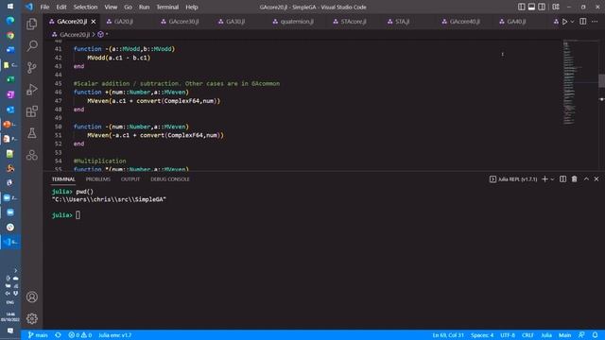The width and height of the screenshot is (605, 340).
Task: Kill terminal with trash icon
Action: (x=574, y=179)
